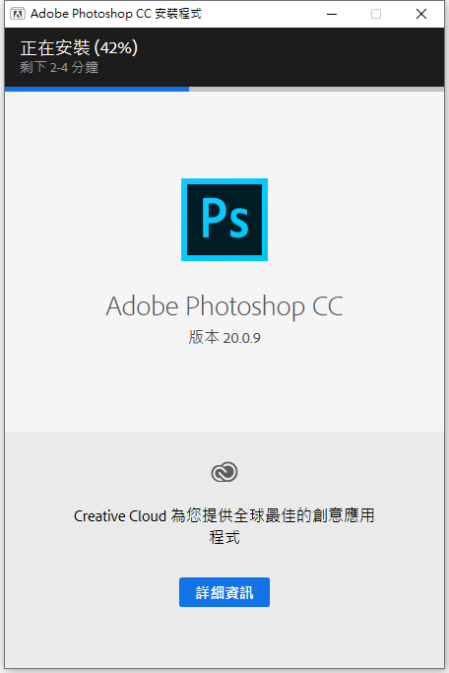Screen dimensions: 449x673
Task: Click the window title Adobe Photoshop CC 安裝程式
Action: [116, 14]
